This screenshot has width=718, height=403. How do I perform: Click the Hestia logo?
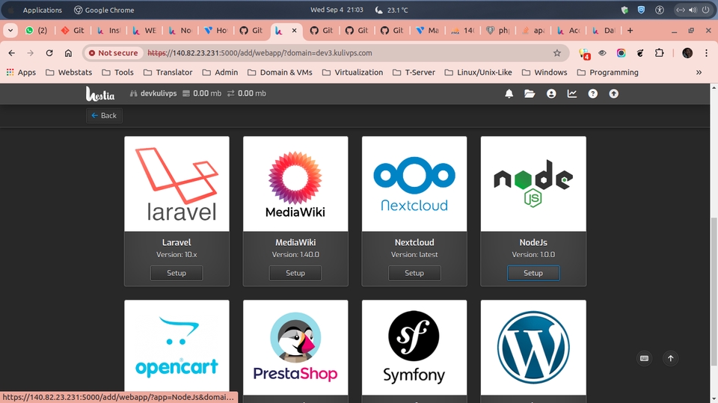click(x=100, y=93)
